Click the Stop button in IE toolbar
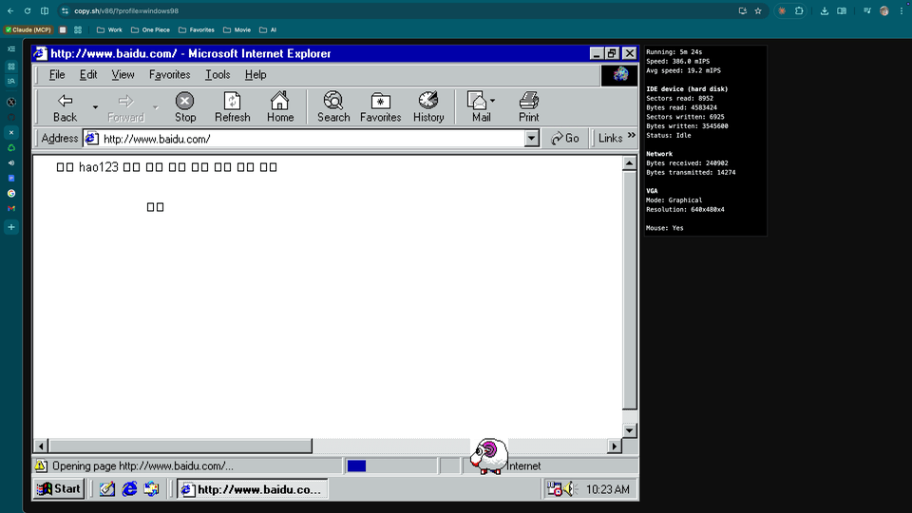Screen dimensions: 912x513 (x=185, y=106)
